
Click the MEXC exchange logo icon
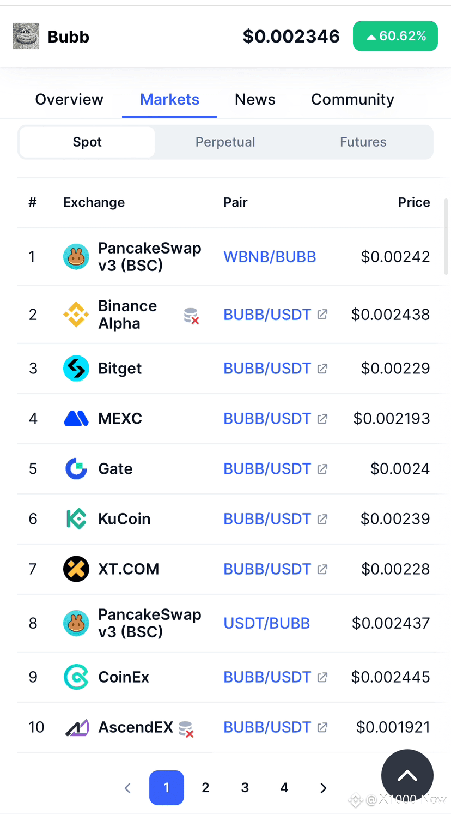pos(76,419)
